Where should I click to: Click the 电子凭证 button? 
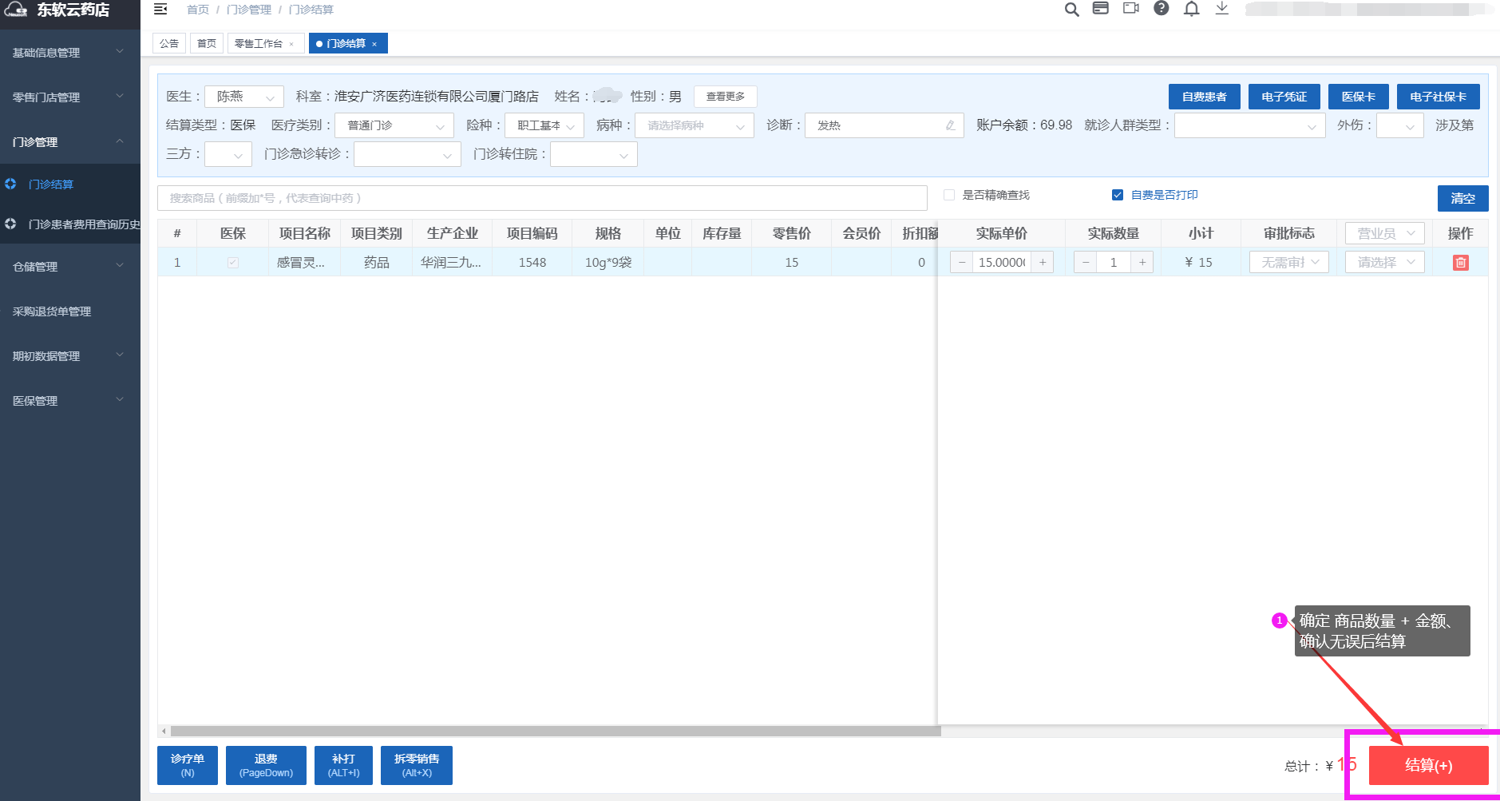pos(1284,97)
